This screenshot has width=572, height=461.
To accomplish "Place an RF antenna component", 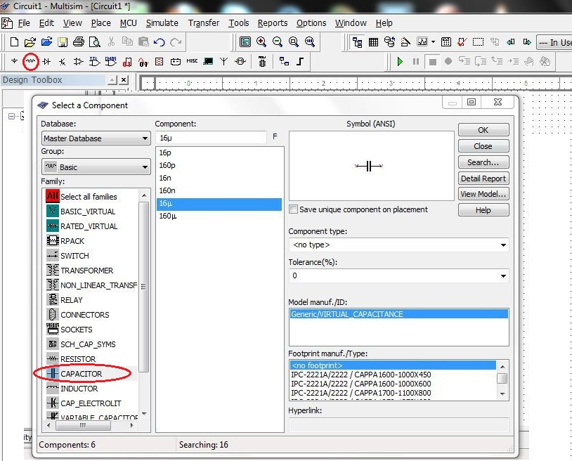I will pos(223,61).
